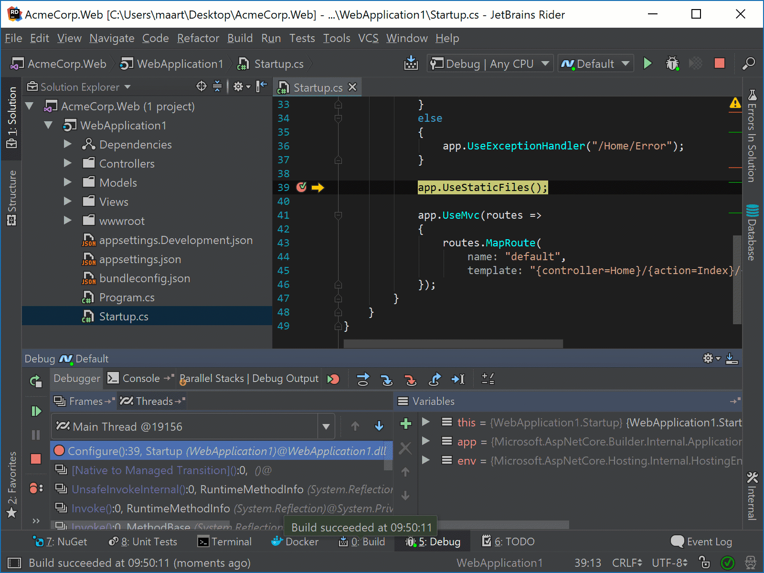Open the Refactor menu
This screenshot has height=573, width=764.
point(198,38)
